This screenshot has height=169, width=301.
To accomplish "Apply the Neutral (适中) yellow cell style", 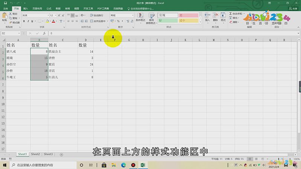I will 189,21.
